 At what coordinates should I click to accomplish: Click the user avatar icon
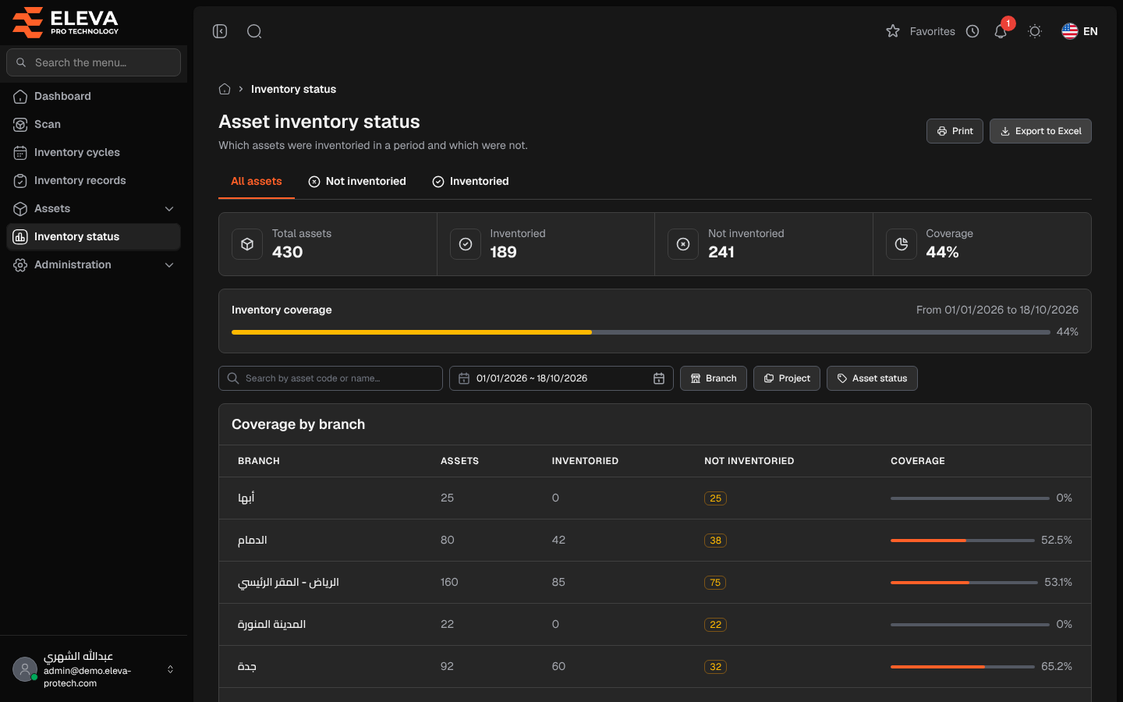[x=25, y=669]
